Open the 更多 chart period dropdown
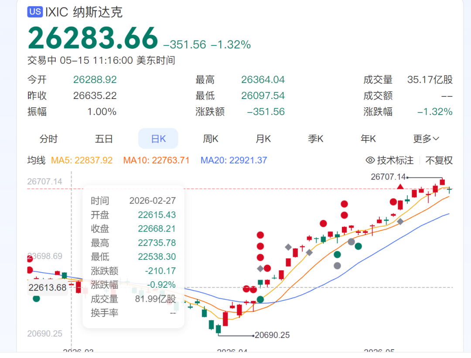The width and height of the screenshot is (471, 358). click(426, 139)
